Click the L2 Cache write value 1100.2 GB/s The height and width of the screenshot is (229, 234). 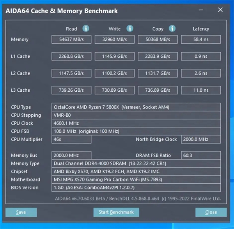[x=115, y=73]
